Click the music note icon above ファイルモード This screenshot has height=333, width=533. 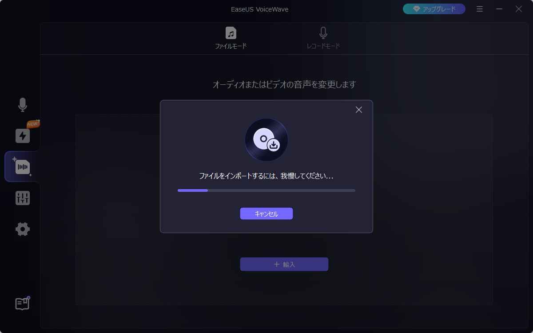click(231, 33)
